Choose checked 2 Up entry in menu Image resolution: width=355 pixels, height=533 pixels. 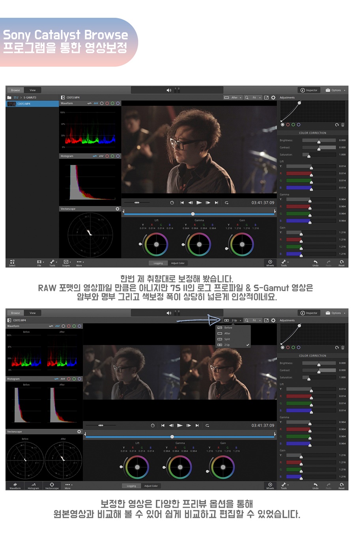click(233, 345)
